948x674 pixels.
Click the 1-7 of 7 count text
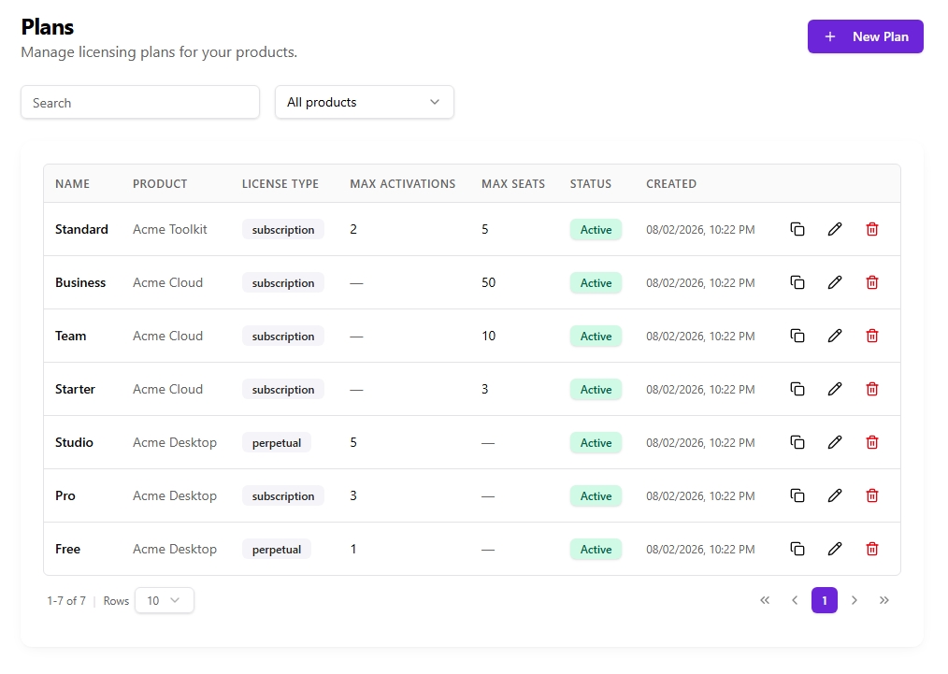click(x=66, y=601)
